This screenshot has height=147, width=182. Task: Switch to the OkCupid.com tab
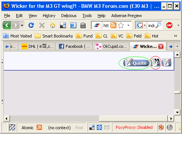click(x=111, y=46)
